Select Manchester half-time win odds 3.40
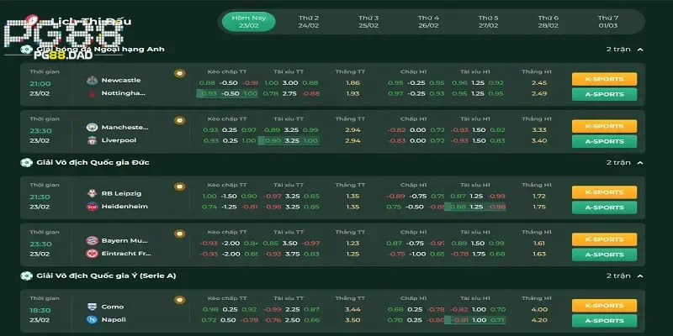 (538, 140)
